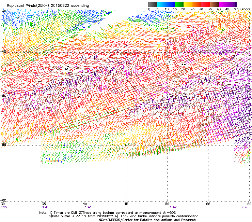The height and width of the screenshot is (222, 252).
Task: Click the purple '1:42' pass time
Action: coord(173,207)
